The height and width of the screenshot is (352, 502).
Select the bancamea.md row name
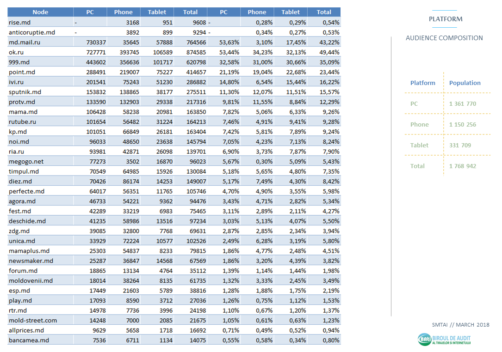pyautogui.click(x=29, y=340)
